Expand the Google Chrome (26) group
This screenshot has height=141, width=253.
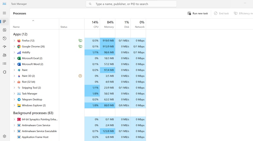(x=14, y=47)
